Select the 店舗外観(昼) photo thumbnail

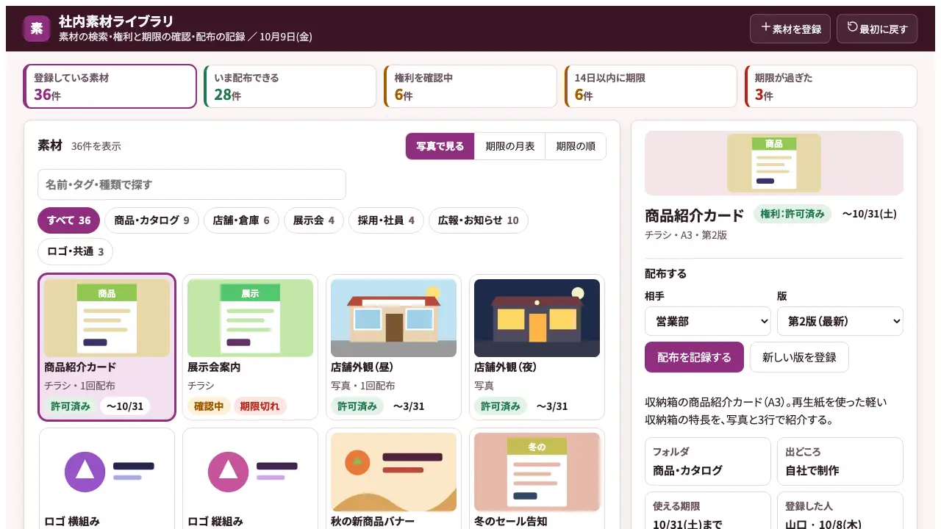[393, 318]
